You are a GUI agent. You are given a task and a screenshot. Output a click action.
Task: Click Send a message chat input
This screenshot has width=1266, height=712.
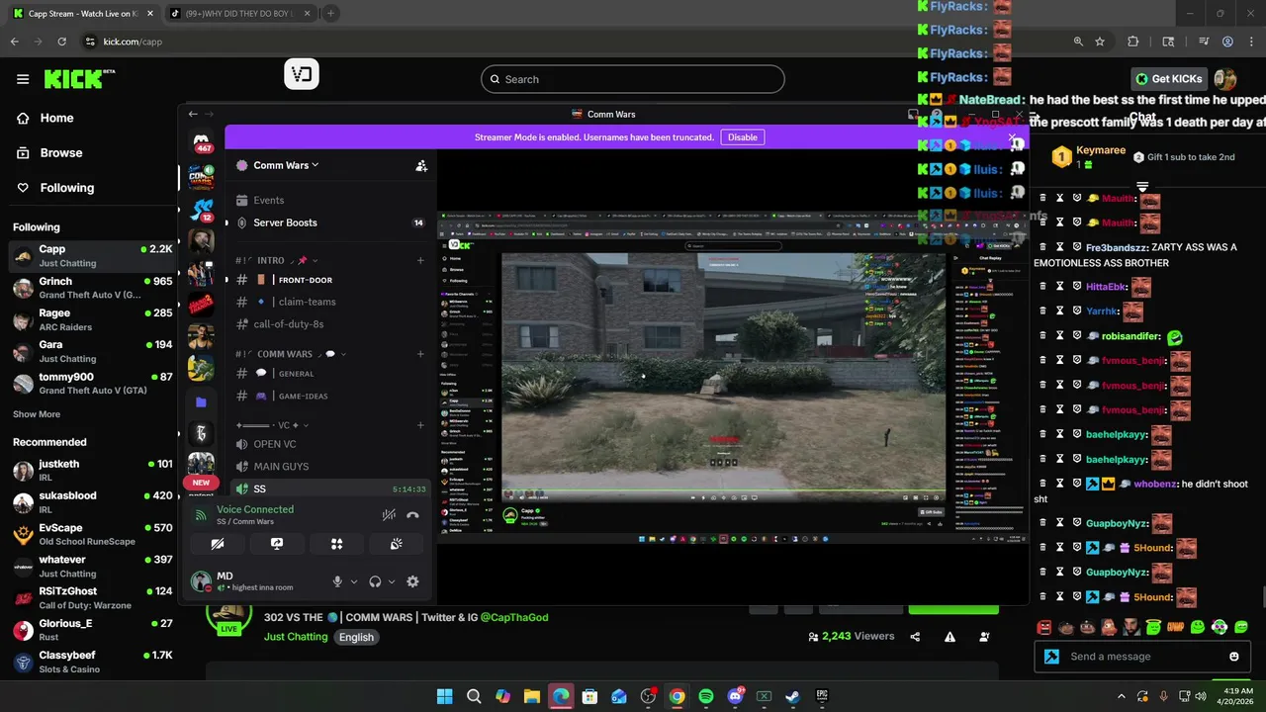1137,657
